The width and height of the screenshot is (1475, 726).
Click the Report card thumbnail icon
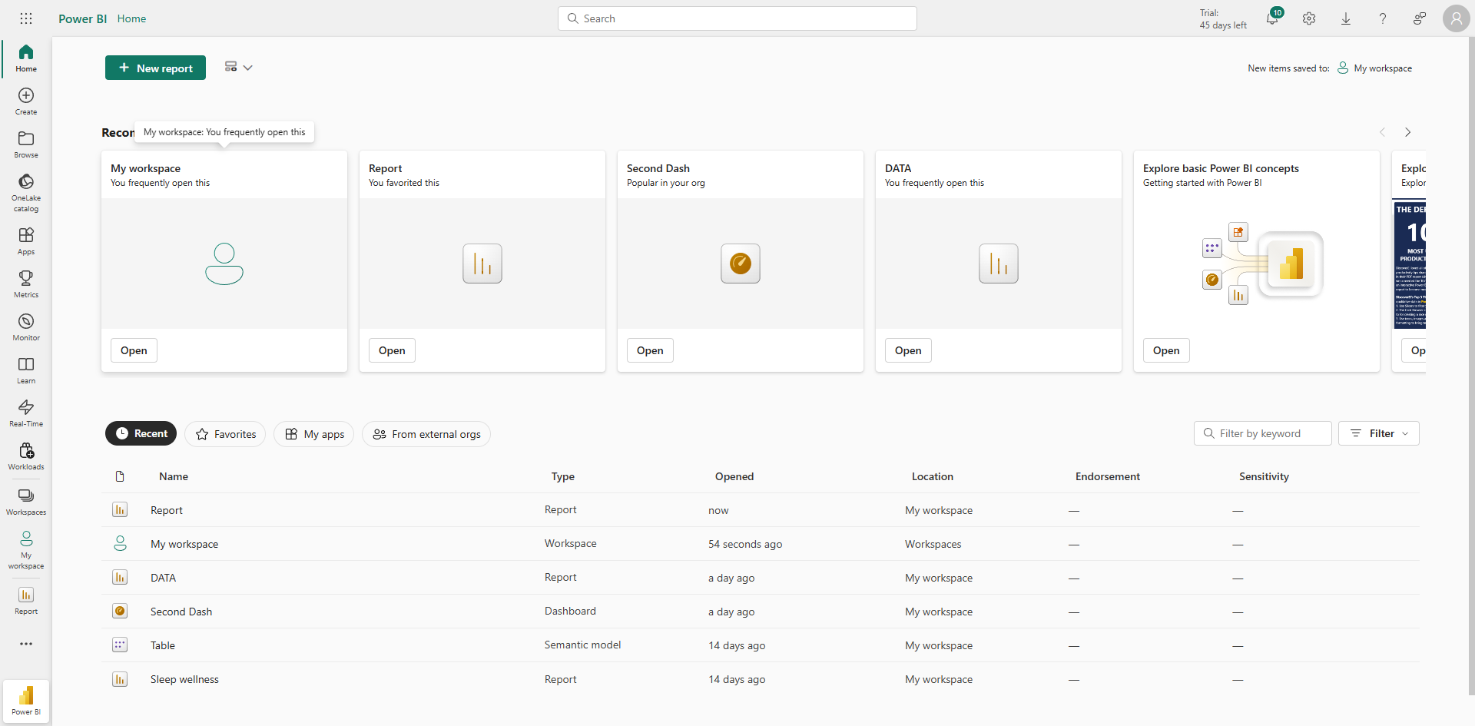pyautogui.click(x=482, y=264)
